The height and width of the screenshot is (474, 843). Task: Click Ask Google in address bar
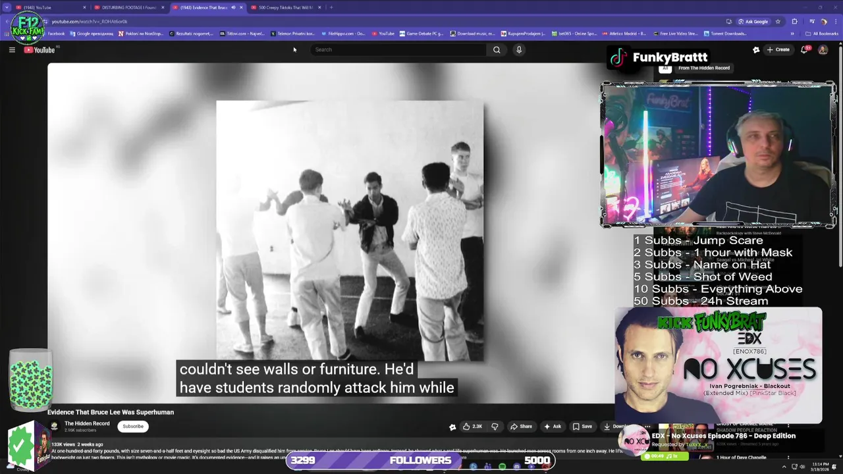tap(753, 21)
